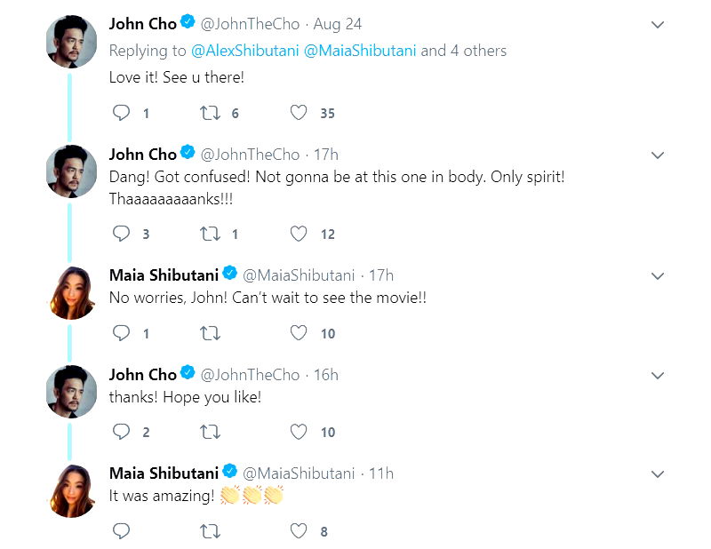
Task: Reply to John Cho's "Love it! See u there!" tweet
Action: pos(122,113)
